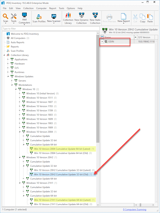Create a New Dynamic Collection
This screenshot has width=160, height=213.
click(82, 18)
